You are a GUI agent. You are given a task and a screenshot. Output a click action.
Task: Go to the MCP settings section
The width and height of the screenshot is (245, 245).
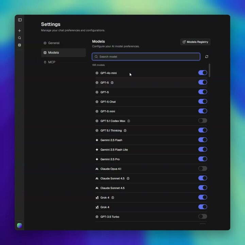[x=63, y=62]
